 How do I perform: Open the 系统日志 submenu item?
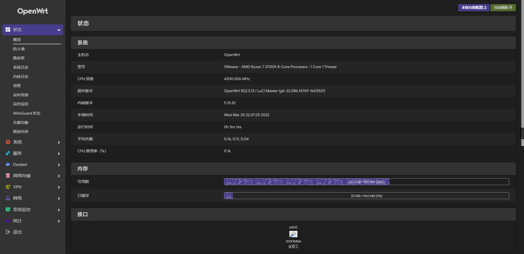(21, 67)
